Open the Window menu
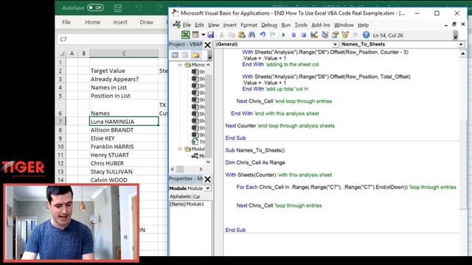 [x=344, y=25]
